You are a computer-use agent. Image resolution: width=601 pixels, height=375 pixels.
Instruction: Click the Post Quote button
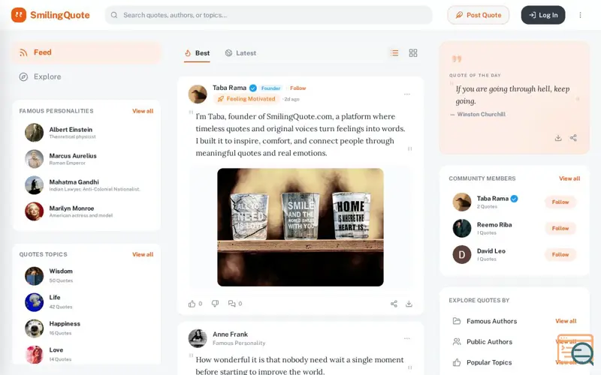click(x=479, y=15)
